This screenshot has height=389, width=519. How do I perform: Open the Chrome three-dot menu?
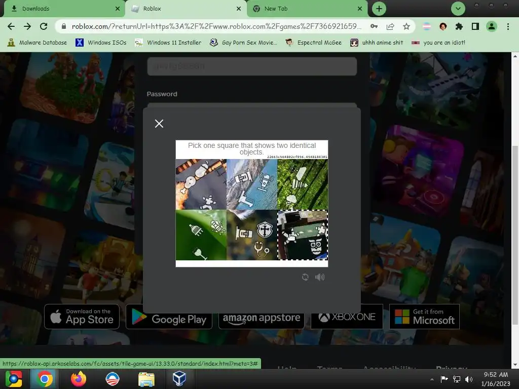[508, 26]
